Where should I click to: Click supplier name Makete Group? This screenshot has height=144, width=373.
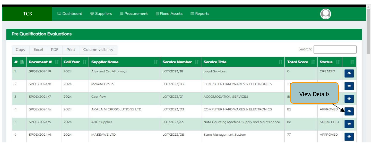102,84
